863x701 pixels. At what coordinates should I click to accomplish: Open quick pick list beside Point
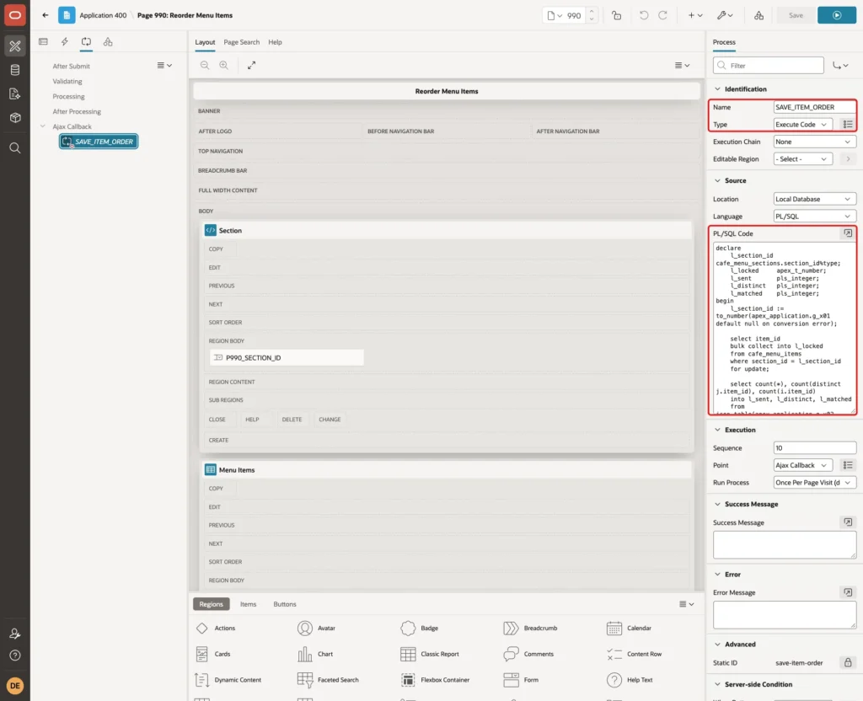(848, 465)
